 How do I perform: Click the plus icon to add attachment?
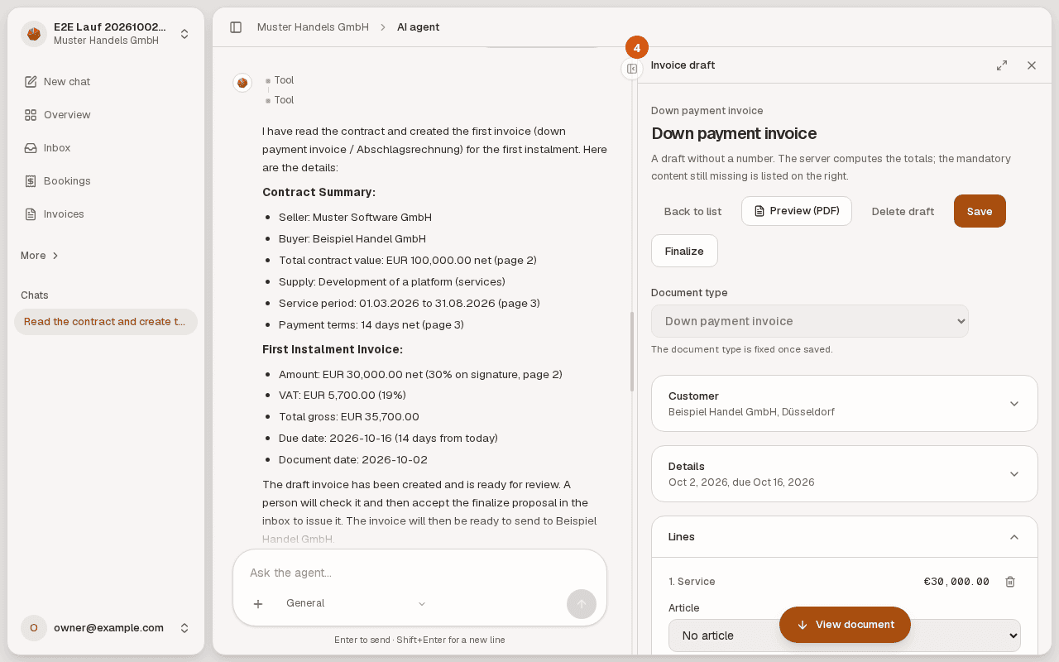[x=258, y=604]
